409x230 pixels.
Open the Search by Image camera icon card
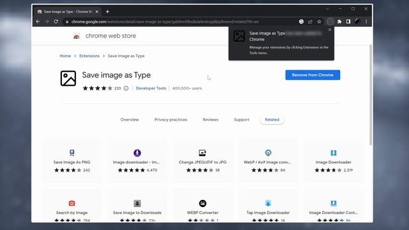tap(72, 206)
